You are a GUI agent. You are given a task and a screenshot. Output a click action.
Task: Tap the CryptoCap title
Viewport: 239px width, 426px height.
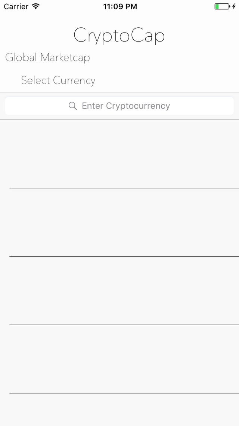[119, 36]
